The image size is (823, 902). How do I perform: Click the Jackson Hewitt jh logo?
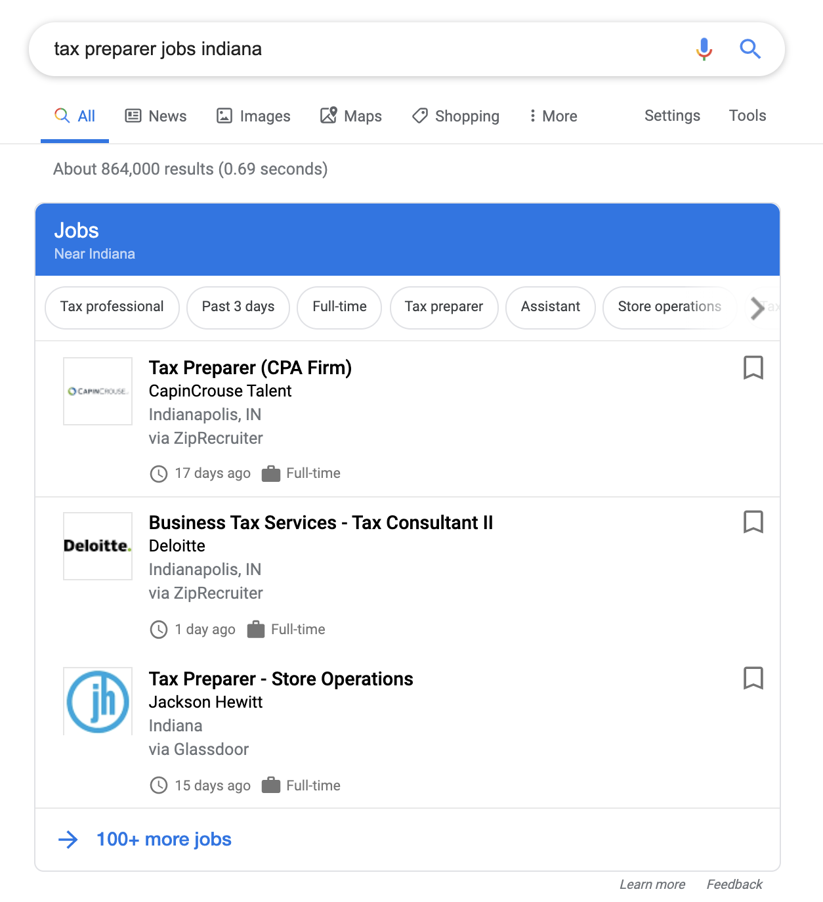tap(98, 701)
